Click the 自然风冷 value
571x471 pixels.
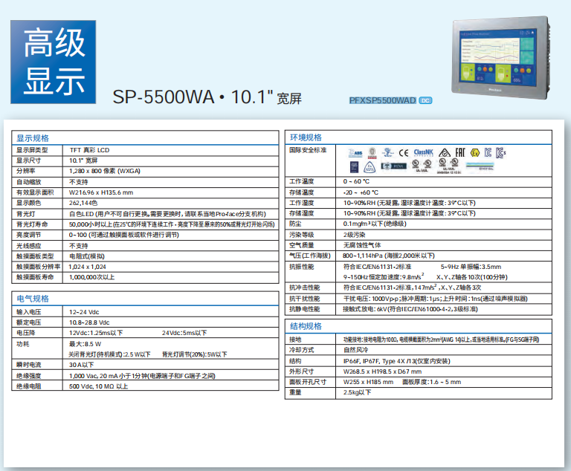pyautogui.click(x=356, y=350)
